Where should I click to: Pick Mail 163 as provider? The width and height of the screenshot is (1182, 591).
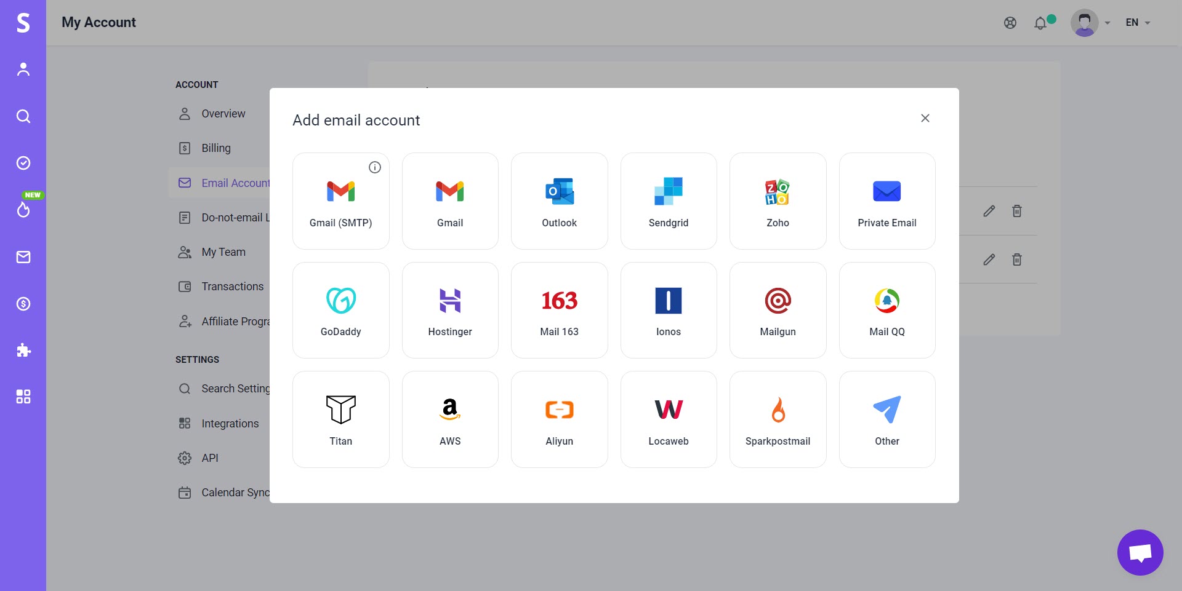560,311
